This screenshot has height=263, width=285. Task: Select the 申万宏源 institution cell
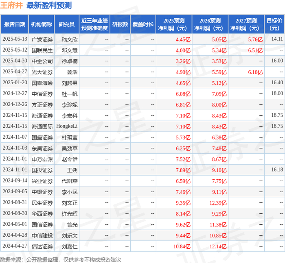pyautogui.click(x=42, y=159)
